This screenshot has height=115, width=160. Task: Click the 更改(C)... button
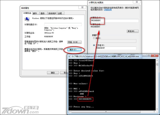coord(74,50)
